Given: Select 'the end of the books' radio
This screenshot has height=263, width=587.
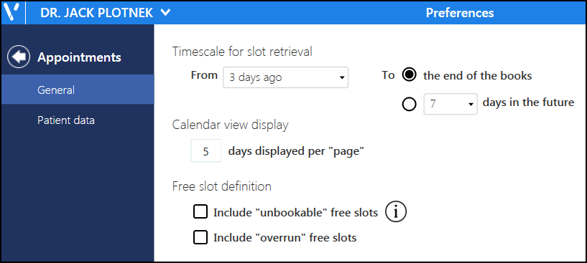Looking at the screenshot, I should coord(410,75).
